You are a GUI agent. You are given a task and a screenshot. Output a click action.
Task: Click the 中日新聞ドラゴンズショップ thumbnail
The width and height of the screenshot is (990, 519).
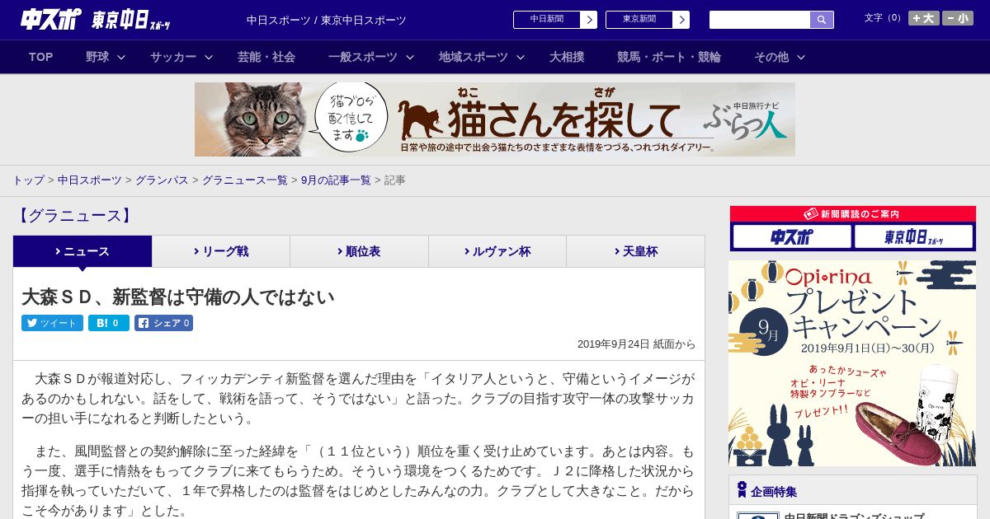point(757,516)
